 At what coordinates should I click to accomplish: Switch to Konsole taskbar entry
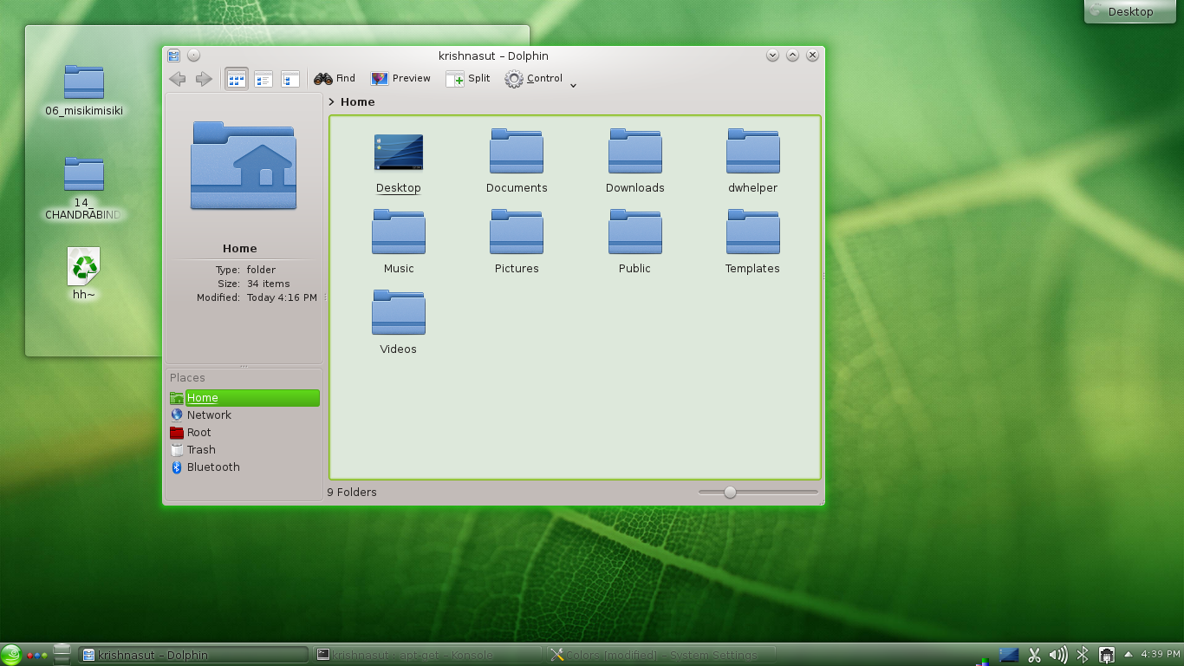click(x=427, y=655)
